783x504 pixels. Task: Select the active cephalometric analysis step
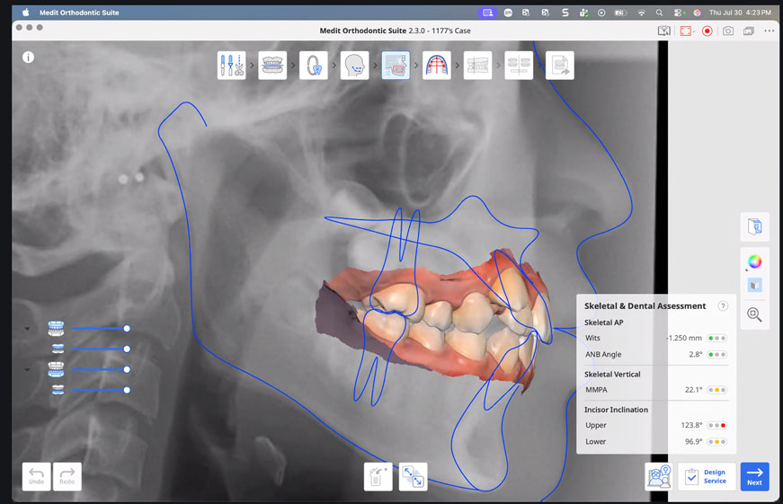click(x=396, y=66)
